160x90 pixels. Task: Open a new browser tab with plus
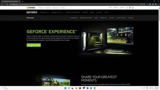click(x=22, y=1)
